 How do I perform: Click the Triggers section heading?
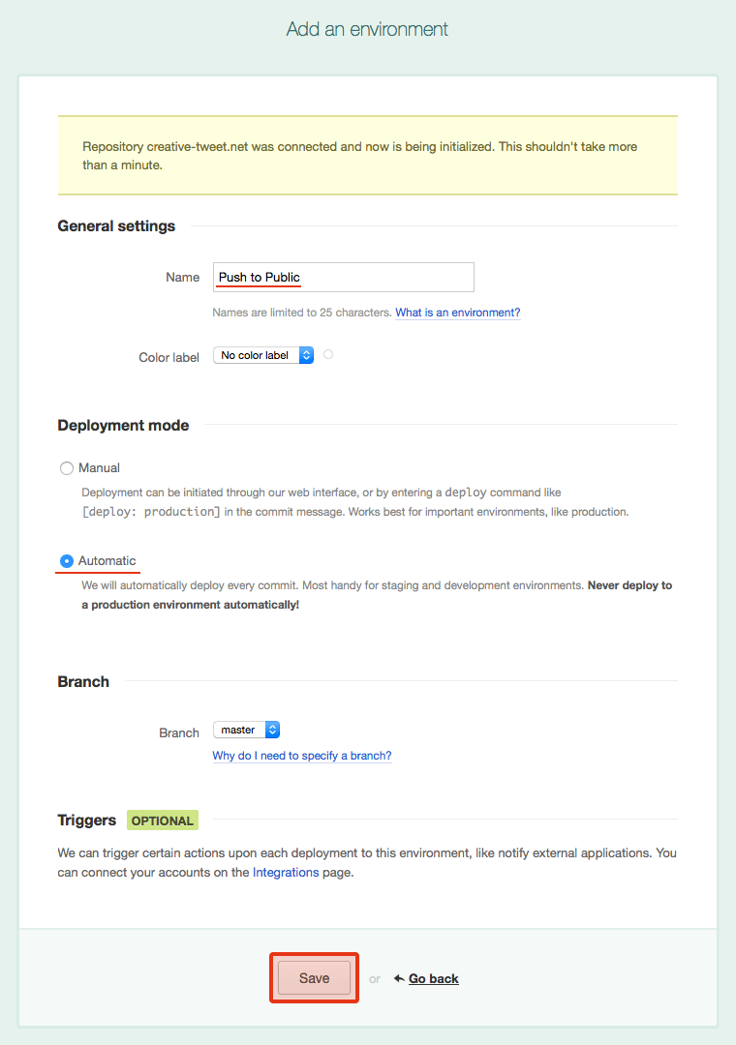[86, 820]
